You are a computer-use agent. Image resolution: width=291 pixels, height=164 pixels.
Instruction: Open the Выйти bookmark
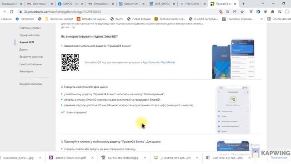point(117,19)
